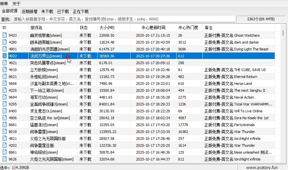288x170 pixels.
Task: Select the game 幽灵观察者[steam]
Action: (x=46, y=35)
